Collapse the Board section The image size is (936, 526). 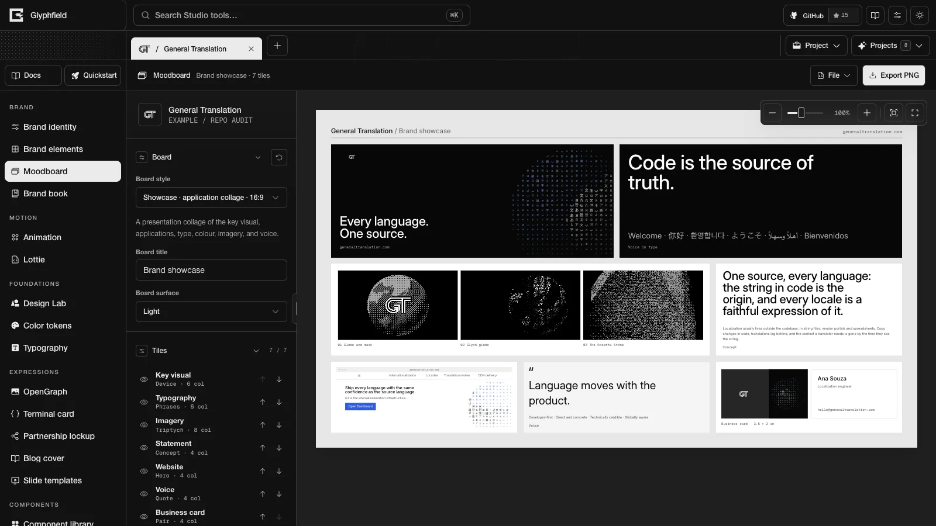[x=257, y=157]
